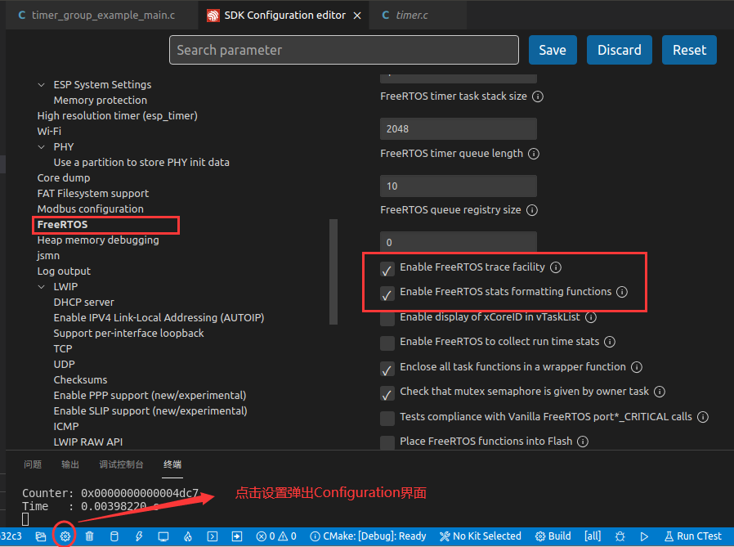This screenshot has height=547, width=734.
Task: Collapse the PHY tree node
Action: tap(41, 147)
